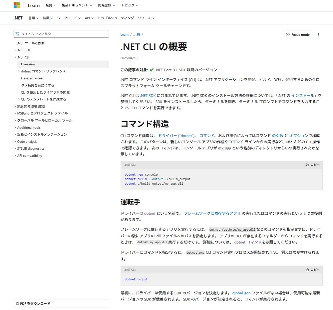Open フレームワークに依存するアプリ link
Screen dimensions: 333x310
[x=212, y=213]
